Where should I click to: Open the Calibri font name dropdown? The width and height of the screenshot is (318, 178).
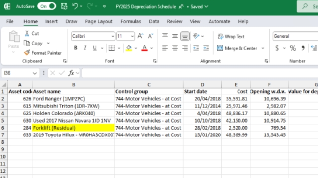pos(113,36)
